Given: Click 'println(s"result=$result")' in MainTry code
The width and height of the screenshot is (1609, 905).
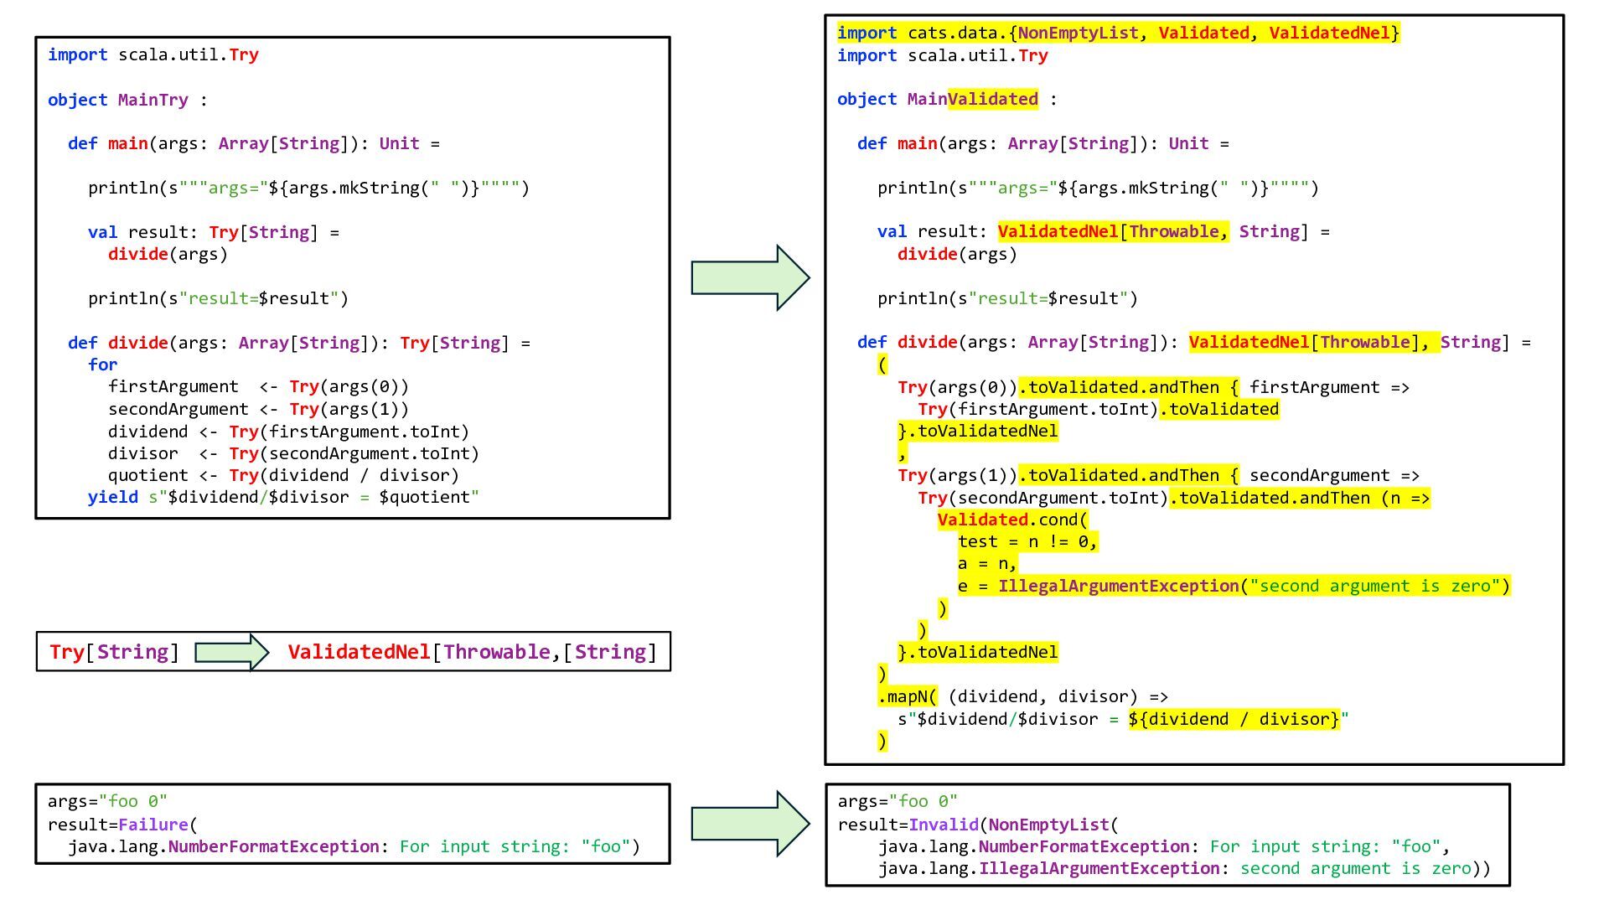Looking at the screenshot, I should (218, 298).
